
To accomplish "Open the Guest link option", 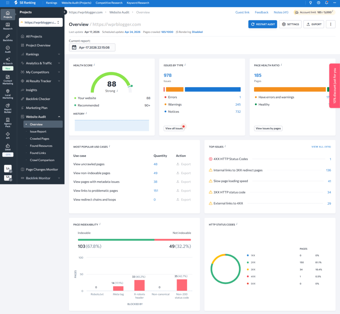I will click(242, 12).
